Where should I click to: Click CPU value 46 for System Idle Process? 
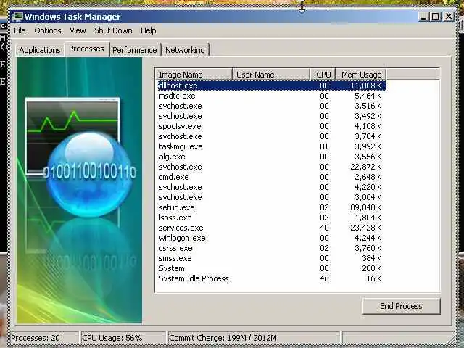pos(324,278)
